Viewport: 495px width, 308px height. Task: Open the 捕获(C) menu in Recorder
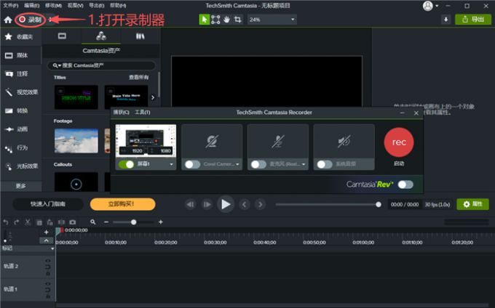[122, 113]
